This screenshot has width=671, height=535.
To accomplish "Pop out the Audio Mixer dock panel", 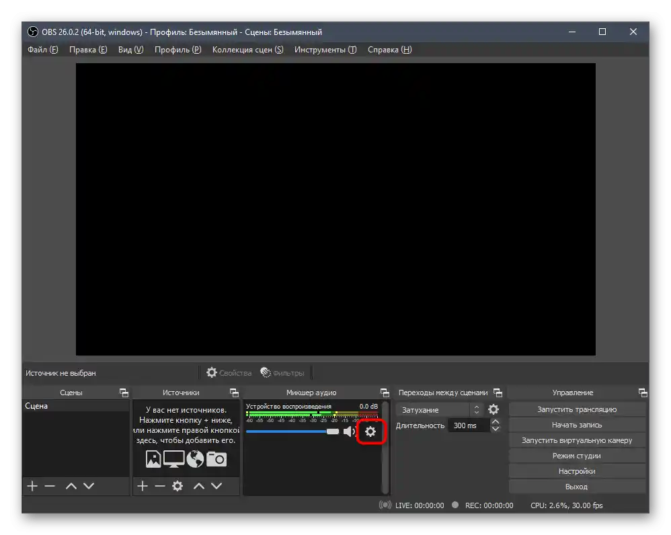I will [385, 393].
